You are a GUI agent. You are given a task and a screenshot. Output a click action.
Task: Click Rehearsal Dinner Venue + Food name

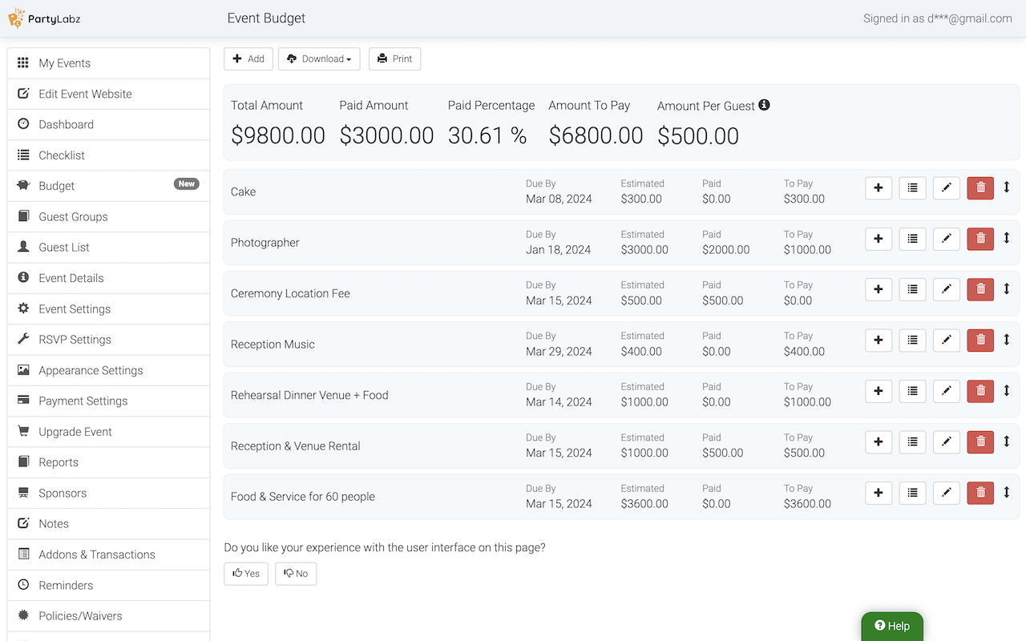click(x=309, y=395)
